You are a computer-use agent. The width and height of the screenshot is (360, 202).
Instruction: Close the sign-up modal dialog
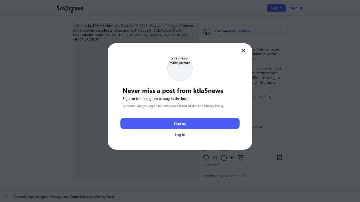click(243, 51)
